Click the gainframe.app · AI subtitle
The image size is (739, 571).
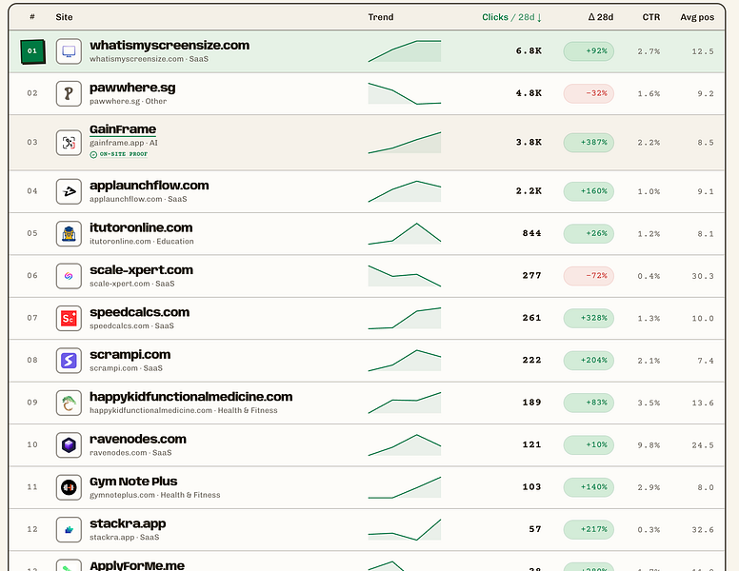124,143
